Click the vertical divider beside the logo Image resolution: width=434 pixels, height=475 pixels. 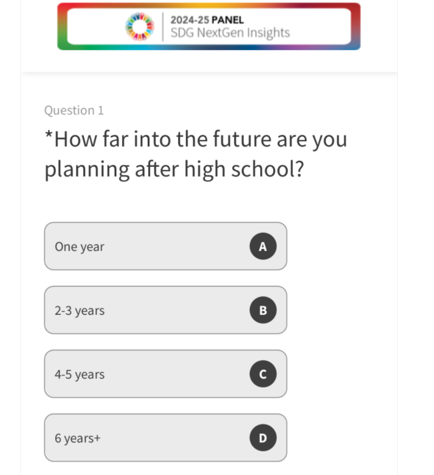point(162,27)
